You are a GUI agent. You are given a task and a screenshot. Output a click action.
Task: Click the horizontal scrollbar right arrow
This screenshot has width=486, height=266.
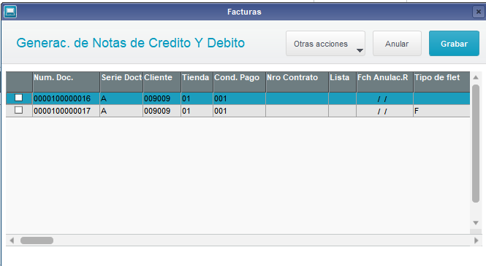[x=476, y=240]
